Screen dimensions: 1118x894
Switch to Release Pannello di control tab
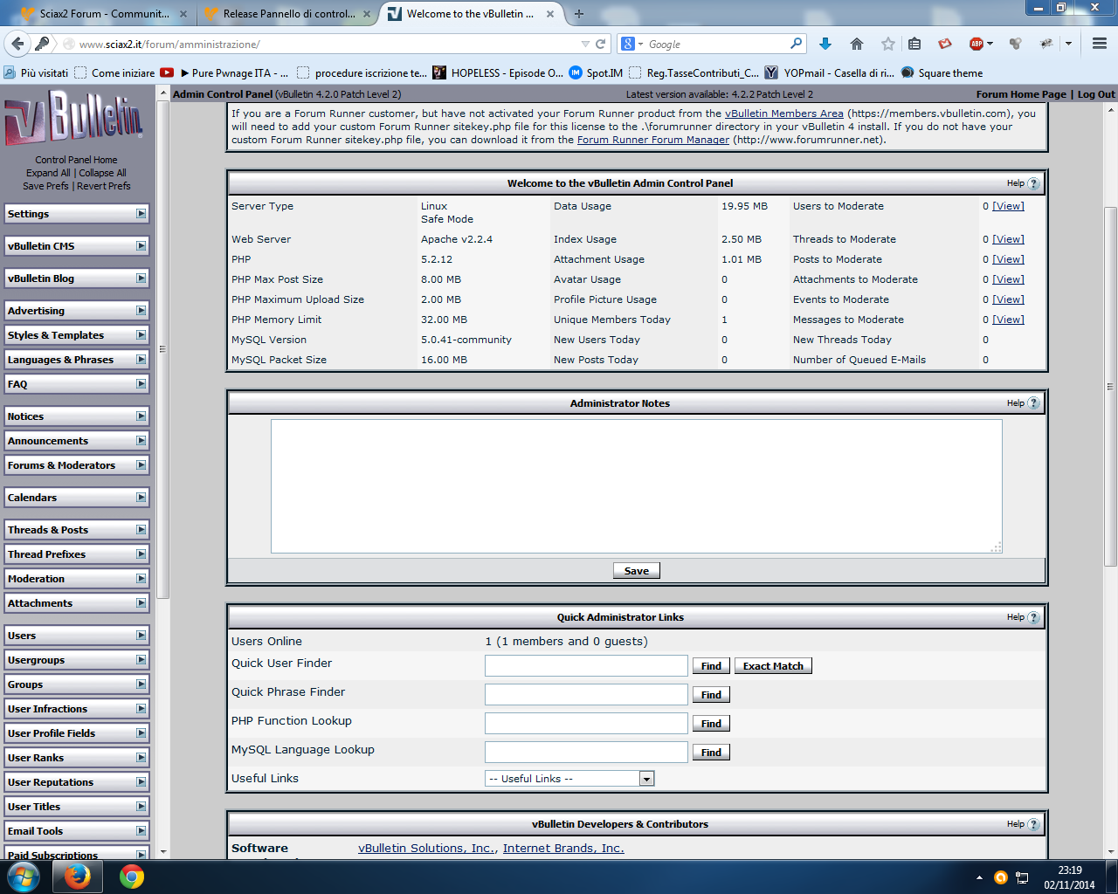click(x=288, y=14)
